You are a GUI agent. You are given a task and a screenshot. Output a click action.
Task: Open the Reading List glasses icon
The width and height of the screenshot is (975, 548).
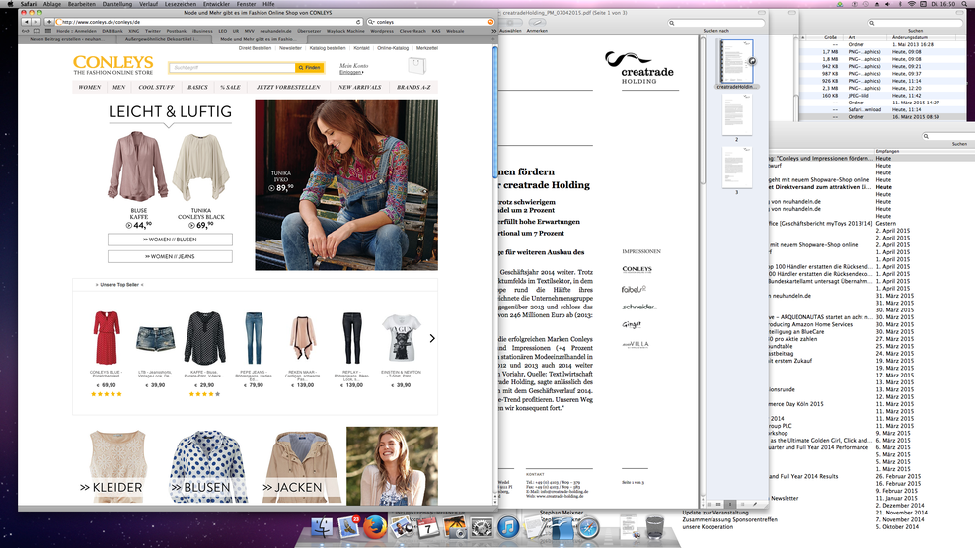coord(26,31)
